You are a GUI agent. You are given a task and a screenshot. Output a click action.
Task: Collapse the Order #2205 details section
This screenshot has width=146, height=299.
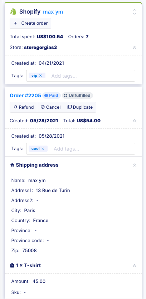coord(135,121)
